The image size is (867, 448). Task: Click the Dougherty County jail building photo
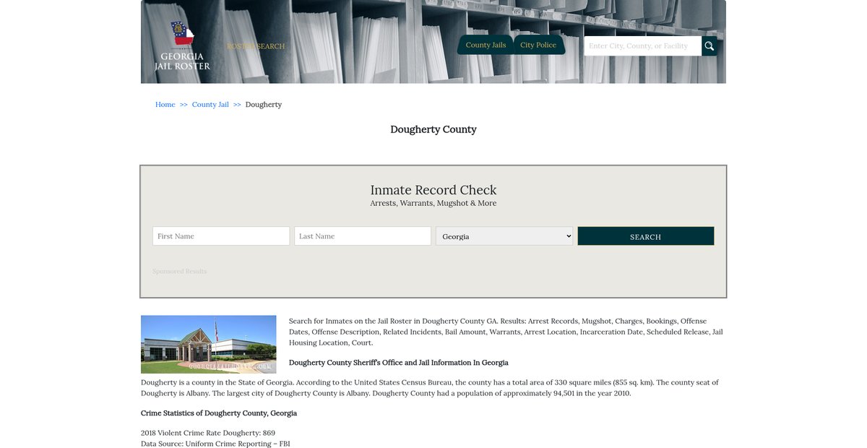click(208, 344)
